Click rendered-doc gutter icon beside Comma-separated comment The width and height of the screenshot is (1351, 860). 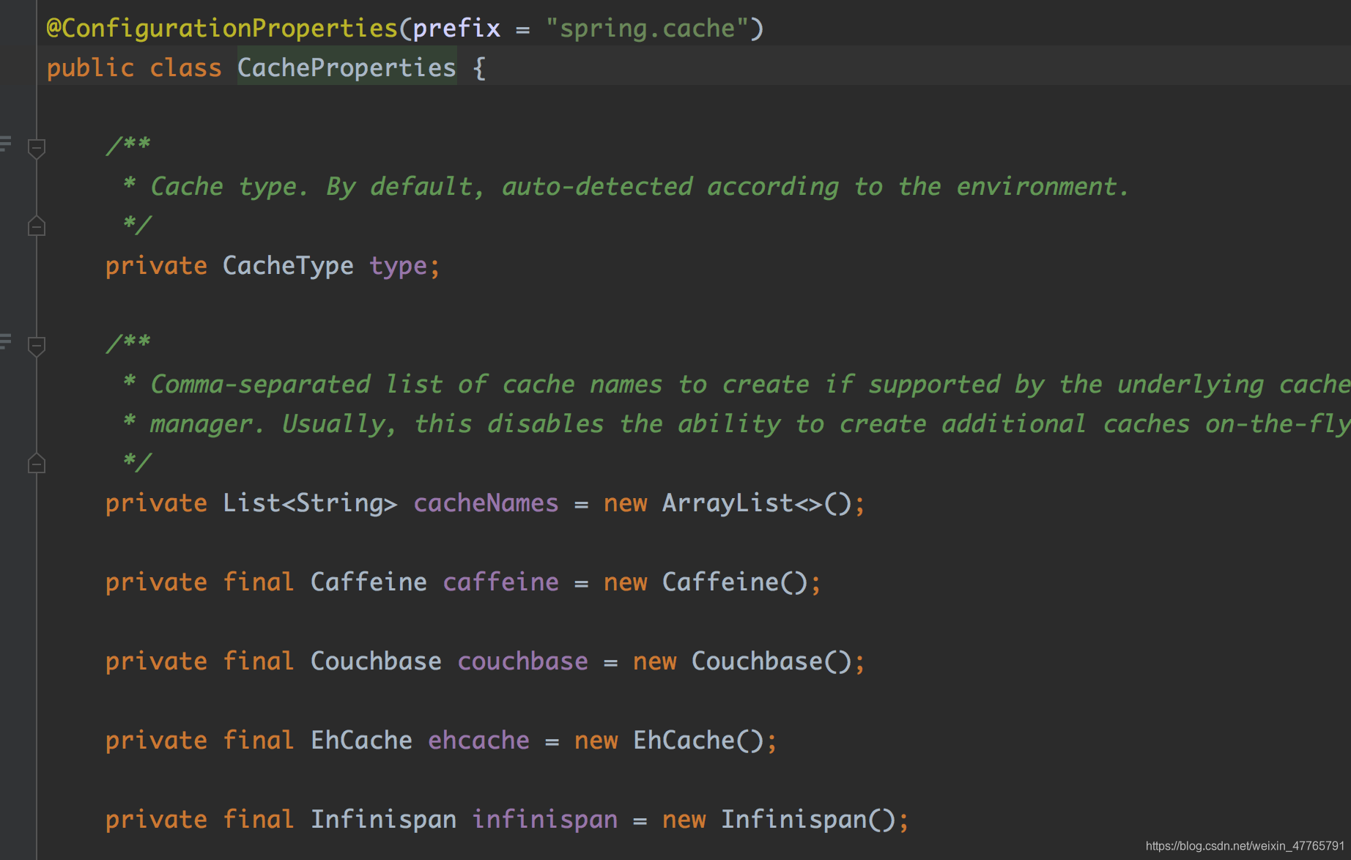pyautogui.click(x=6, y=341)
